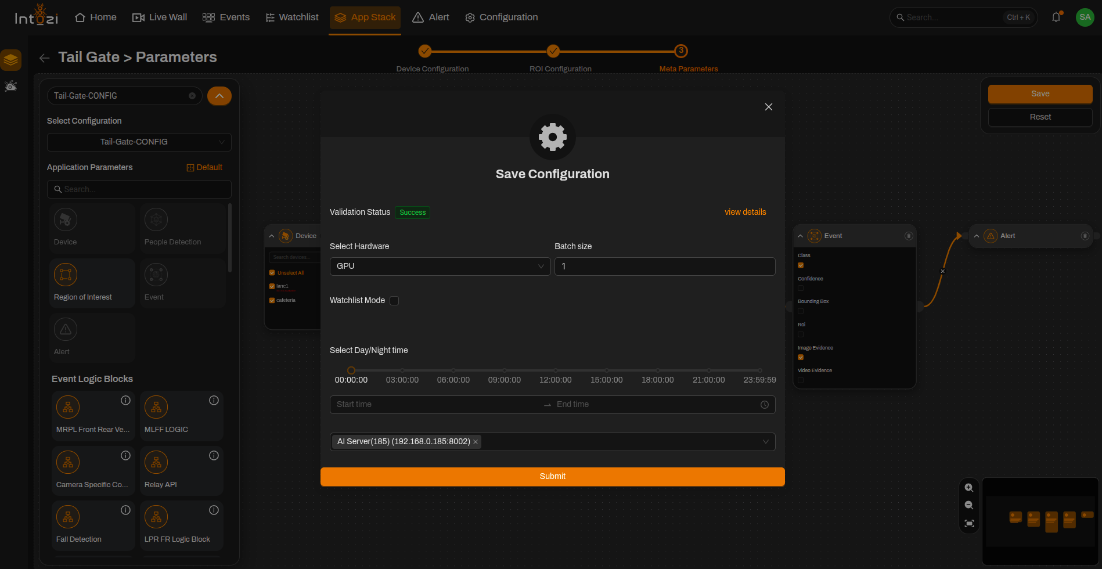
Task: Click the zoom in magnifier icon
Action: click(x=968, y=488)
